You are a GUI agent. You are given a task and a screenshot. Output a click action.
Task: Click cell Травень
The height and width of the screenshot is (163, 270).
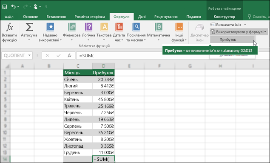click(x=78, y=106)
